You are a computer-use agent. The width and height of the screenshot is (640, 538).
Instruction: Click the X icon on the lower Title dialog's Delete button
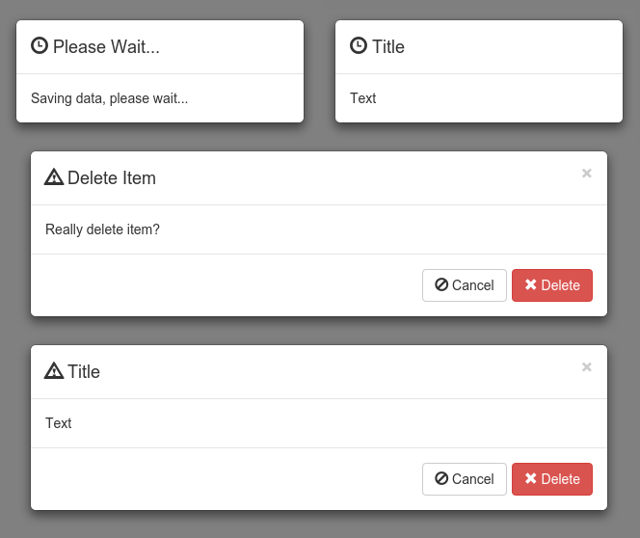coord(530,478)
